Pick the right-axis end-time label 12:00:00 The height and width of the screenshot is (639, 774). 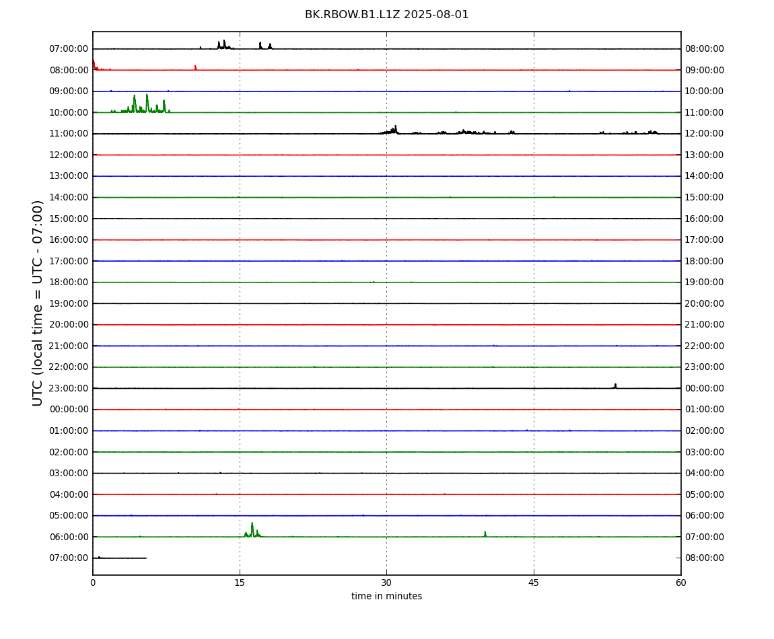coord(705,134)
